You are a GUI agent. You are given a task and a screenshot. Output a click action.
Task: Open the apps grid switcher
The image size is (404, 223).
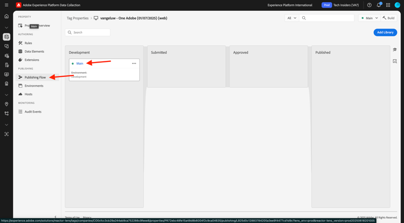pos(388,5)
